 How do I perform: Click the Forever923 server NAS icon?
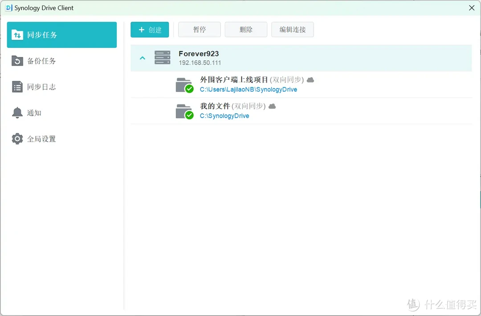point(162,57)
